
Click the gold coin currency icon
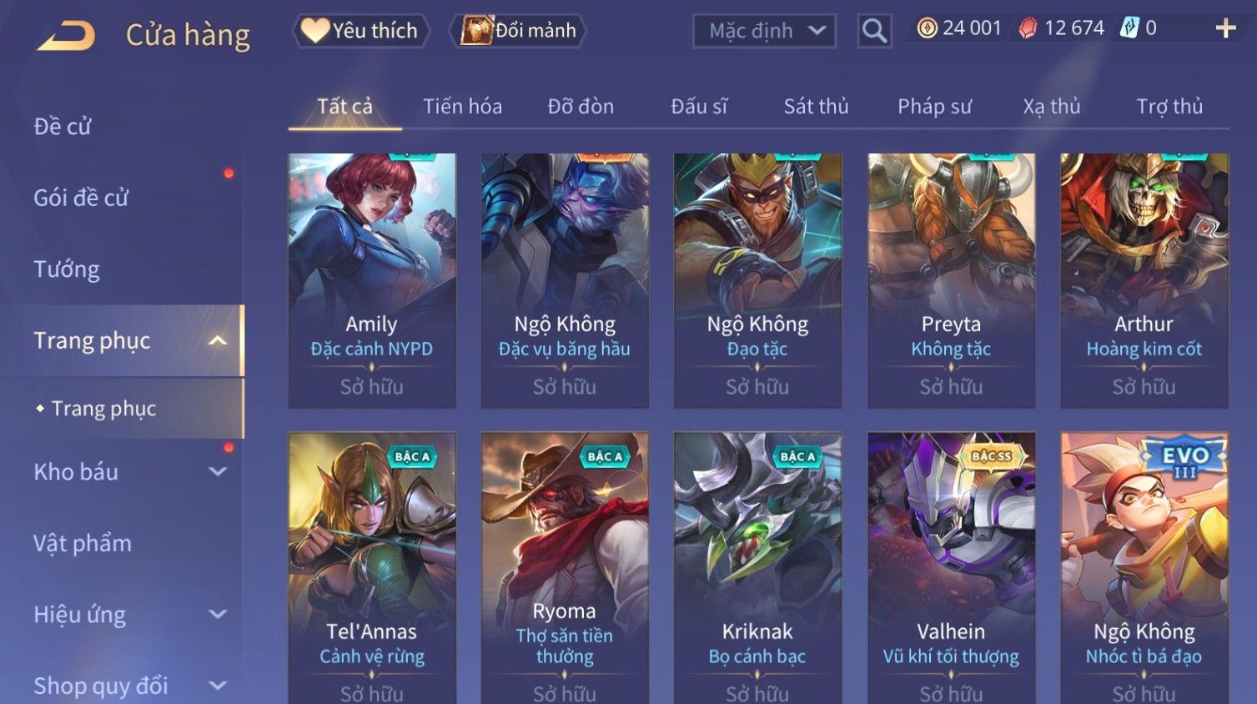point(927,28)
